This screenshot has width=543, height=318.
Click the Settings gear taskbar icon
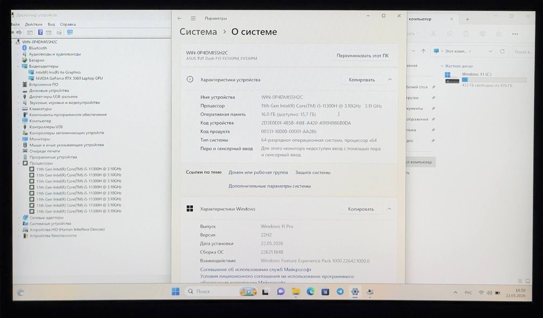click(x=355, y=292)
